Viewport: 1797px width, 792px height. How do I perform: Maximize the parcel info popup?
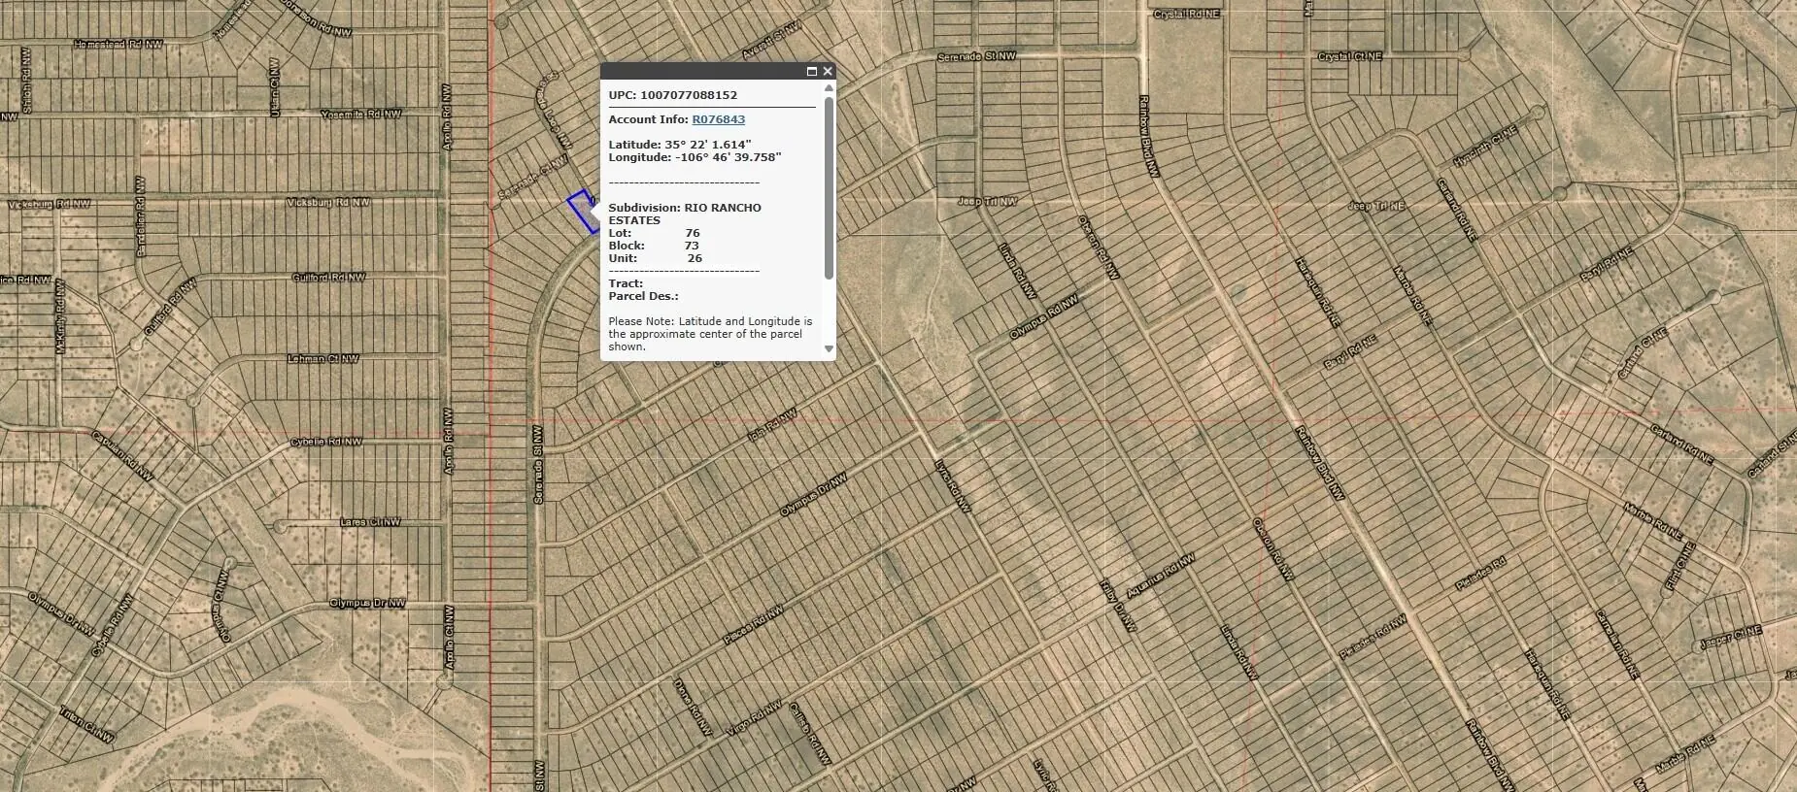[x=812, y=71]
